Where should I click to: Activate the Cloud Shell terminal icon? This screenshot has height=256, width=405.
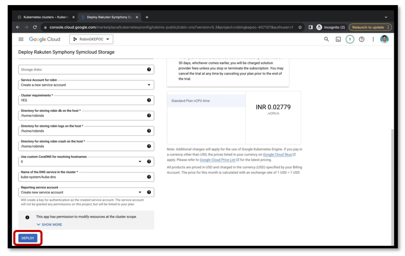coord(338,39)
